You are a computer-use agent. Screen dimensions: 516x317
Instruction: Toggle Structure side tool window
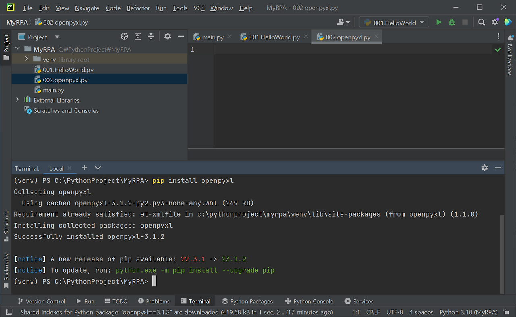(x=6, y=226)
